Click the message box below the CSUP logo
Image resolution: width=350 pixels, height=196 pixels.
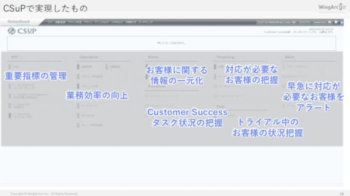171,43
